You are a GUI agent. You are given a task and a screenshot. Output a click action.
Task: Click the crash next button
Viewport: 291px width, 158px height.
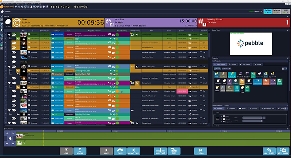133,151
